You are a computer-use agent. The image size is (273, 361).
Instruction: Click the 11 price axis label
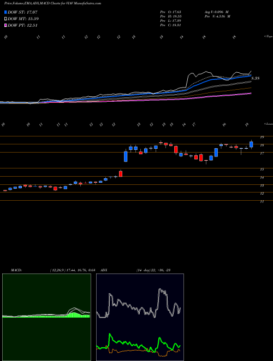coord(262,201)
